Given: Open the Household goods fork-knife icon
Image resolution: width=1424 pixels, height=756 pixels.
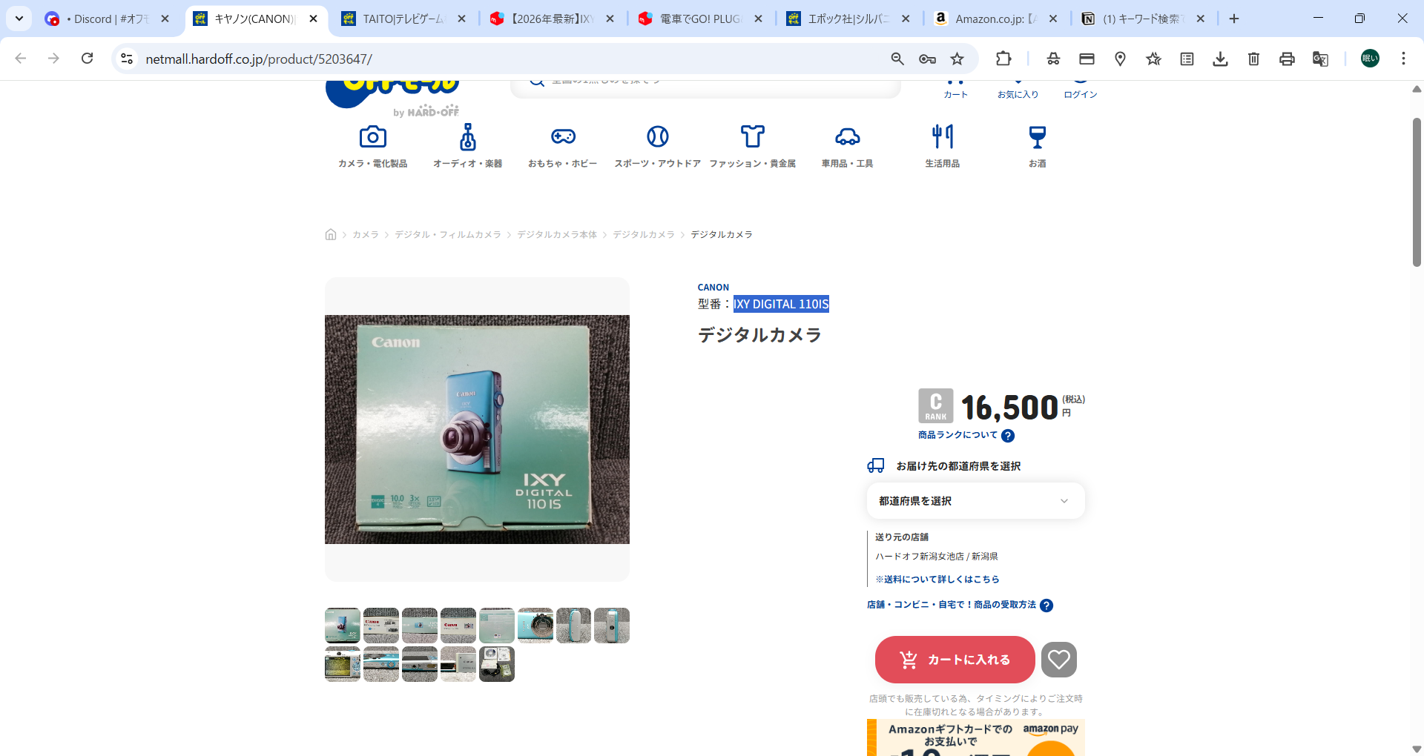Looking at the screenshot, I should click(943, 136).
